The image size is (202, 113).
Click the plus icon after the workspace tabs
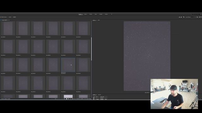click(111, 14)
